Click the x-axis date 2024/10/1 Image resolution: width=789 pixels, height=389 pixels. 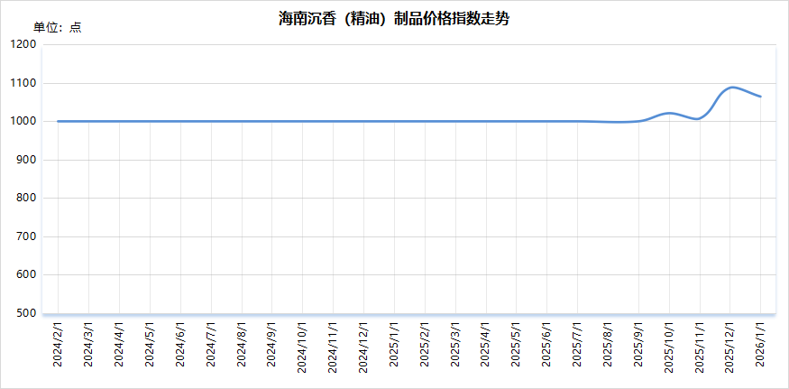[x=302, y=347]
